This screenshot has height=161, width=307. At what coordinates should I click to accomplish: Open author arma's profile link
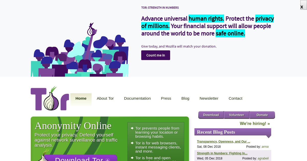pyautogui.click(x=265, y=147)
